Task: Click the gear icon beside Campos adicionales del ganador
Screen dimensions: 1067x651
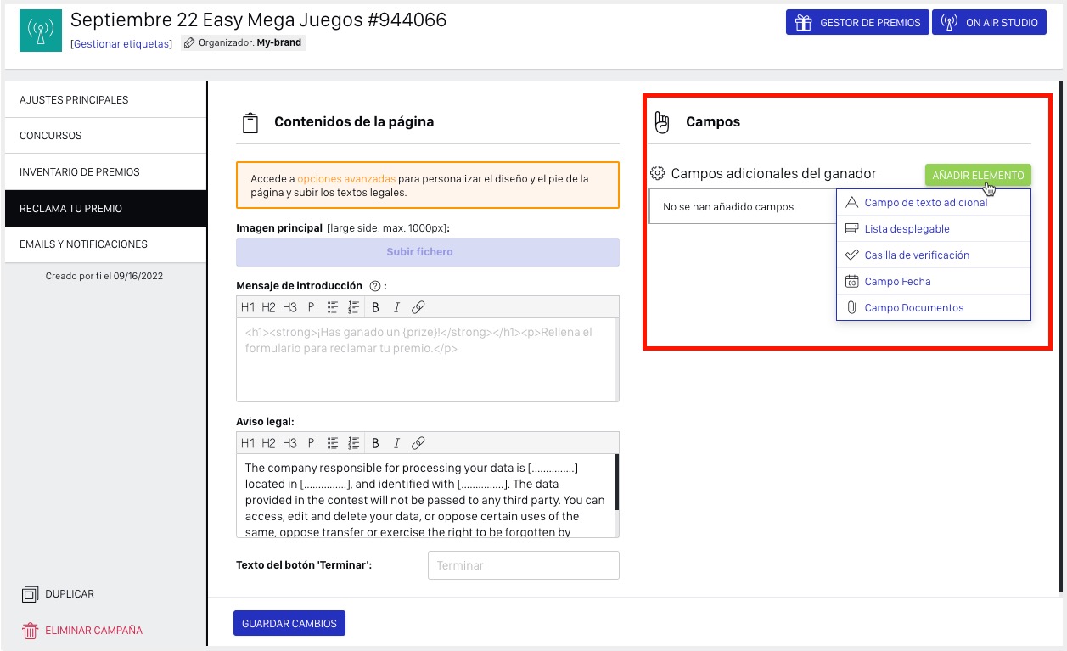Action: (x=657, y=173)
